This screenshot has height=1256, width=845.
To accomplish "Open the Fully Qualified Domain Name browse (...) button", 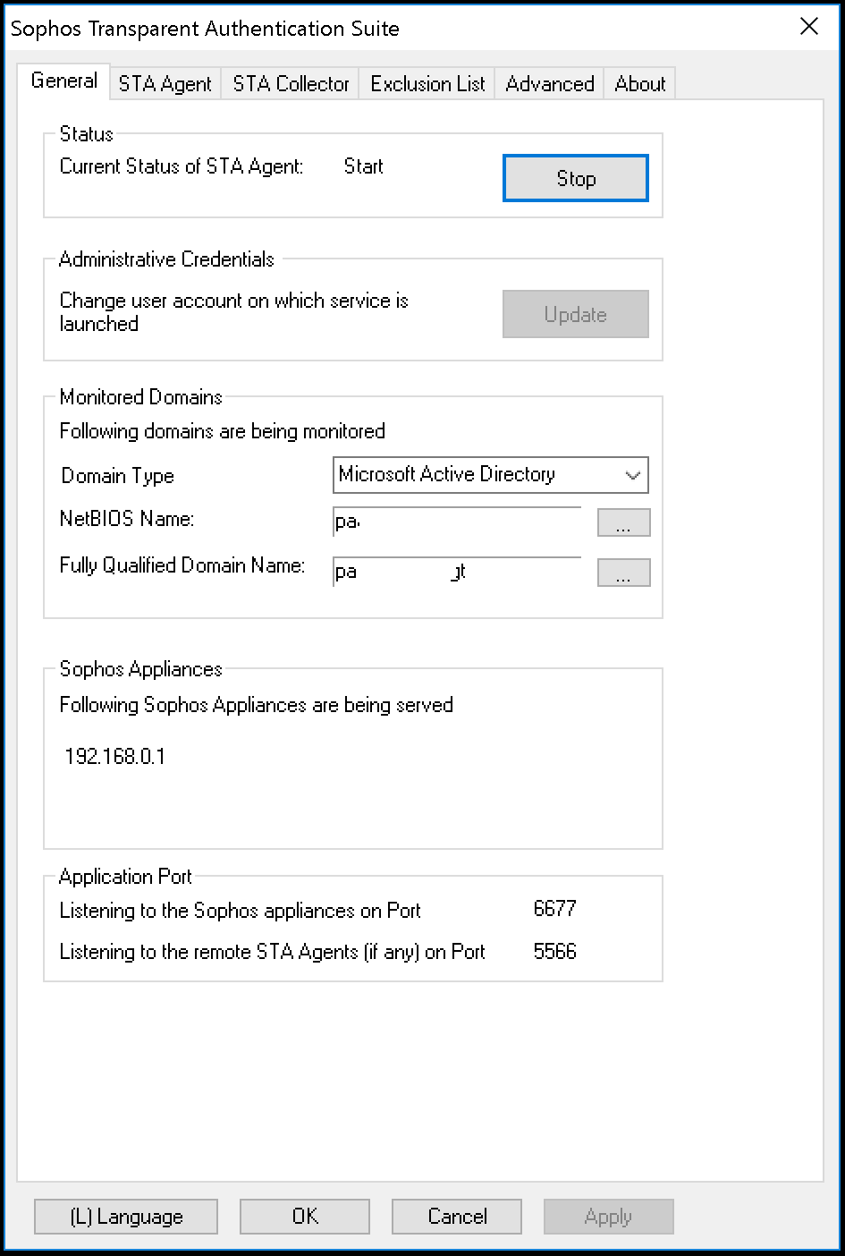I will [x=623, y=573].
